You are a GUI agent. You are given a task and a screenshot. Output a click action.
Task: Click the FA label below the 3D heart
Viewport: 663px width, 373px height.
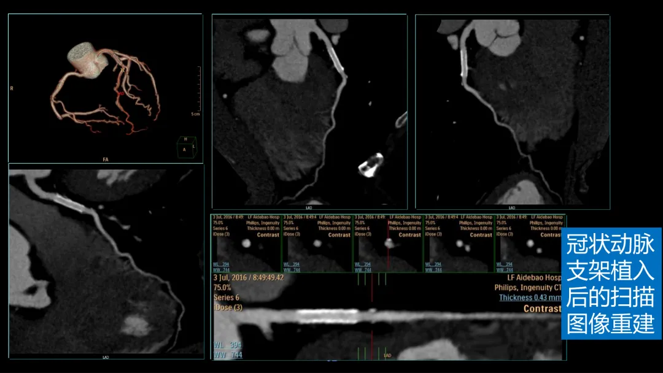pyautogui.click(x=106, y=160)
